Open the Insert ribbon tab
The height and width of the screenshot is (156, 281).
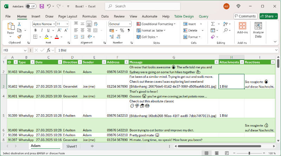pyautogui.click(x=36, y=16)
